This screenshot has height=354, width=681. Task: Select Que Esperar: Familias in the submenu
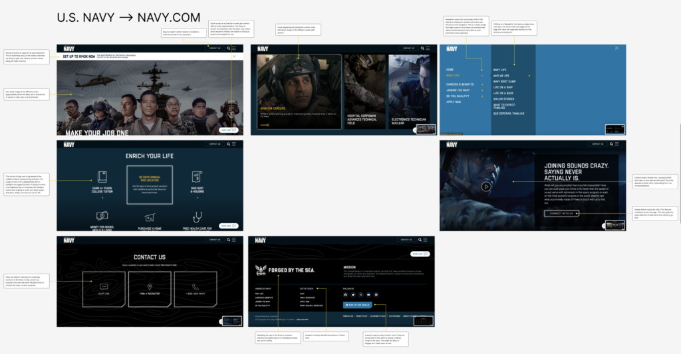pos(509,114)
